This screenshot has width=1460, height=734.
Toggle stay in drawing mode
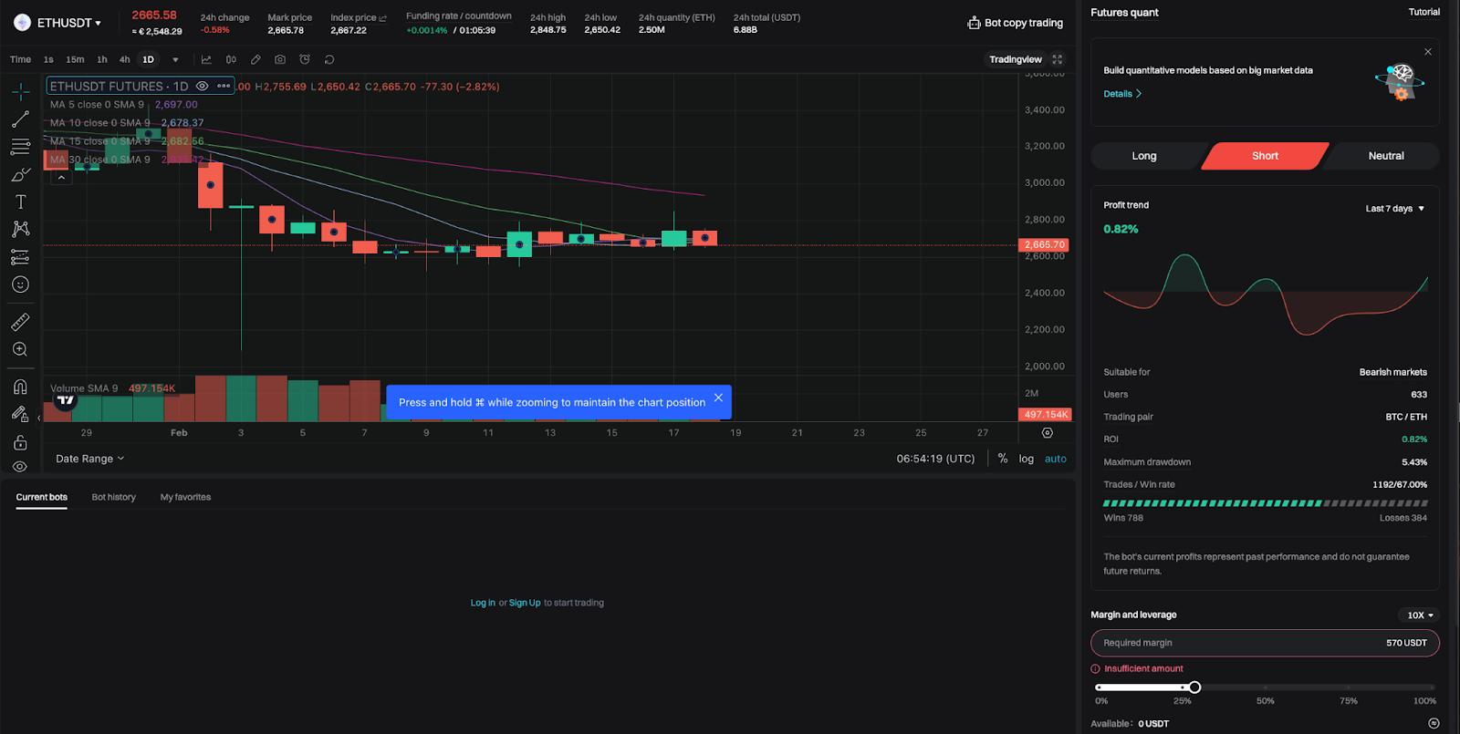20,414
